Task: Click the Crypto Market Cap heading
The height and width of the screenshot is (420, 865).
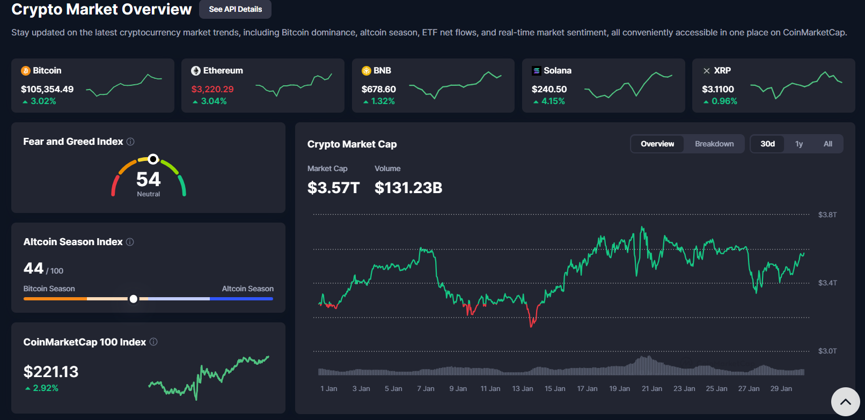Action: tap(352, 144)
